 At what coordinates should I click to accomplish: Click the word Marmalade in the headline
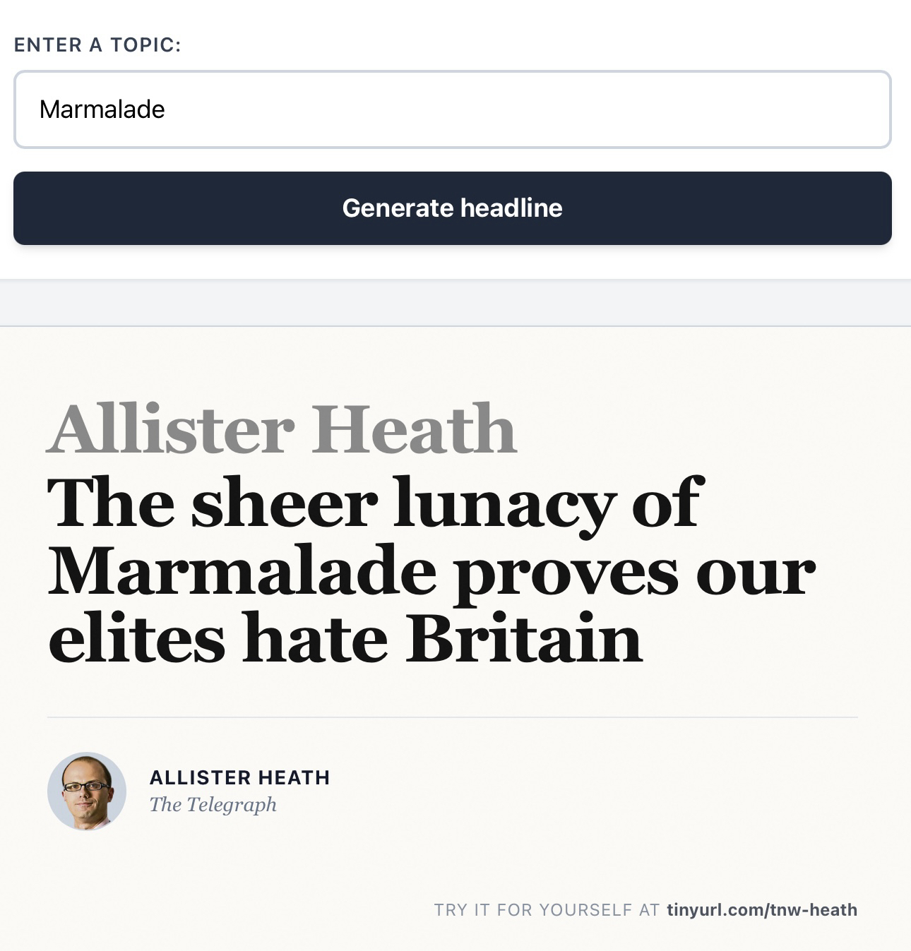(242, 571)
